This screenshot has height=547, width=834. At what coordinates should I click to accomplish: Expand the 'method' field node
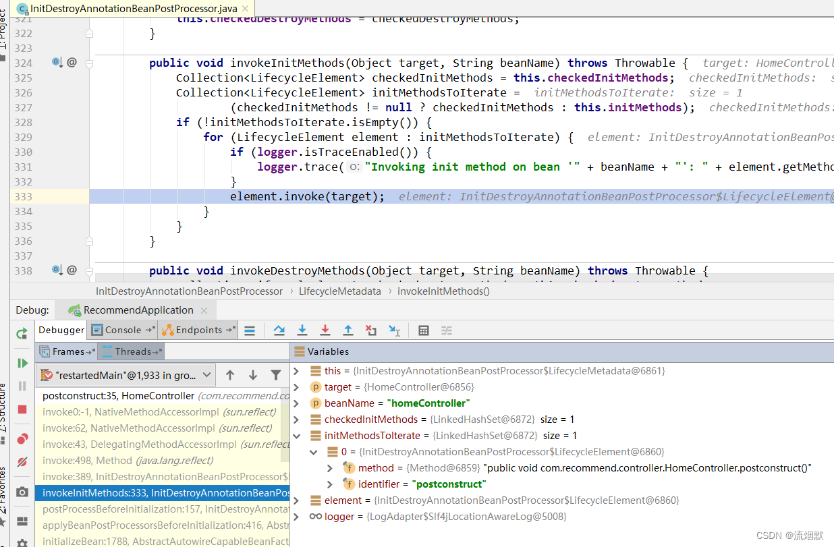tap(330, 468)
